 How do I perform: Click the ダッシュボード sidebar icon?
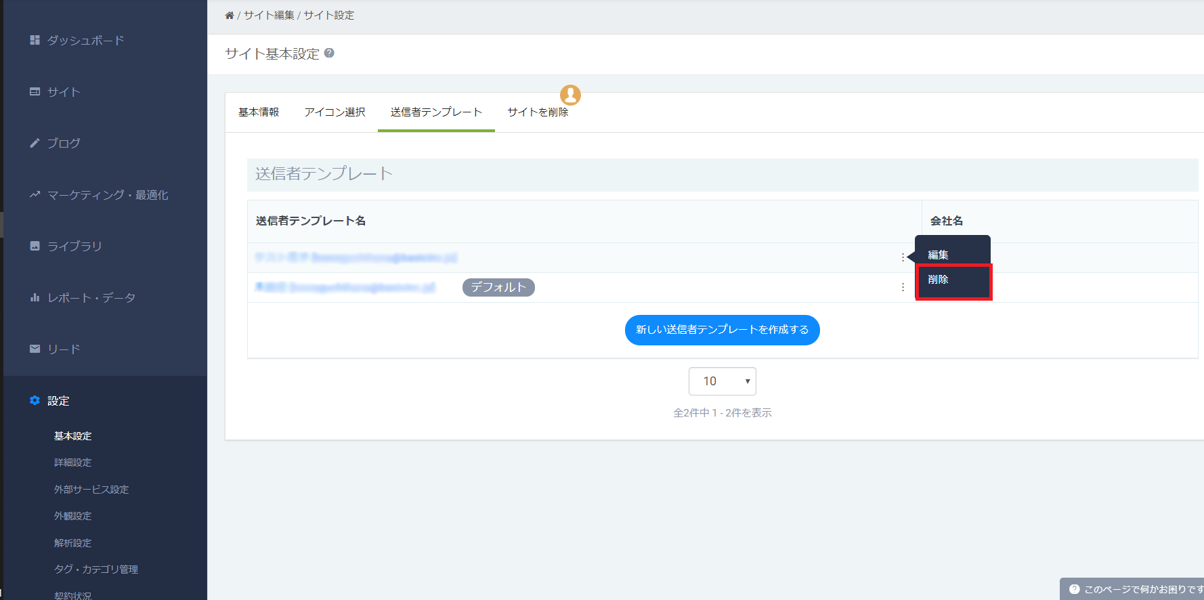pos(35,40)
